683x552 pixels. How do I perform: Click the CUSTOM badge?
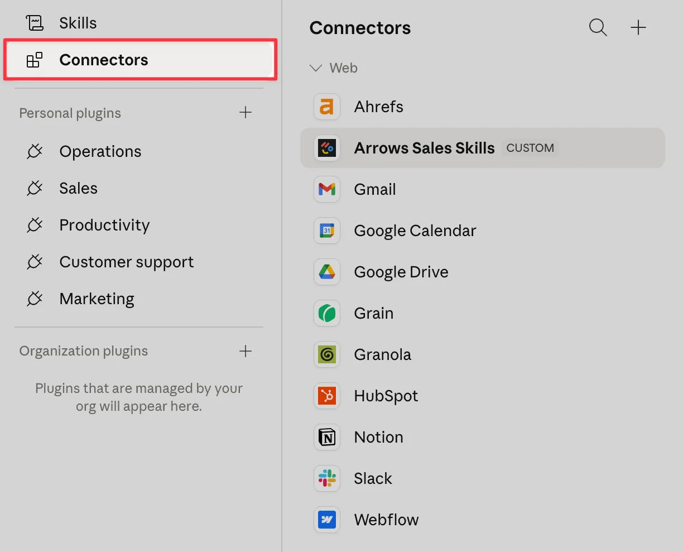coord(530,148)
